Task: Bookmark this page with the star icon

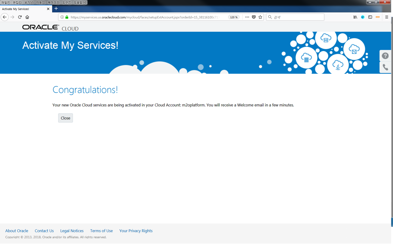Action: coord(260,17)
